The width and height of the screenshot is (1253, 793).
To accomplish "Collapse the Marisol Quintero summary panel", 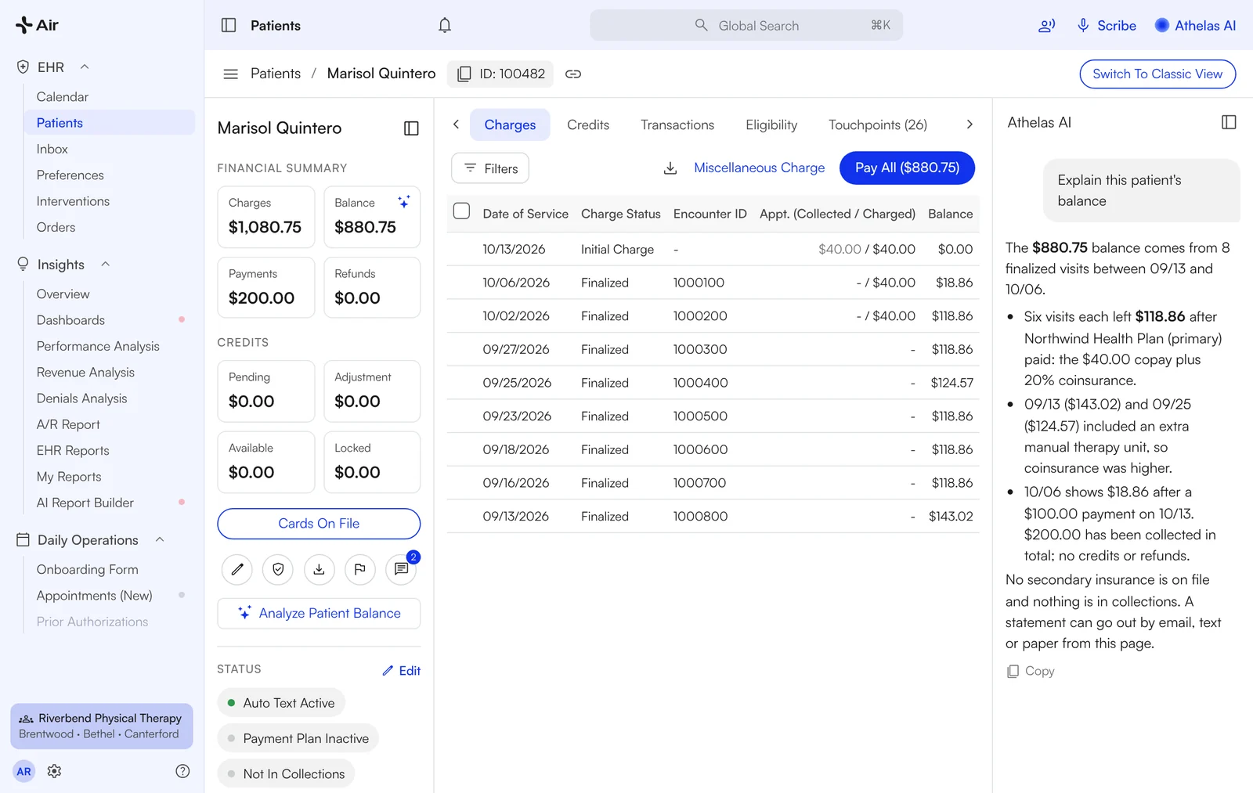I will coord(411,128).
